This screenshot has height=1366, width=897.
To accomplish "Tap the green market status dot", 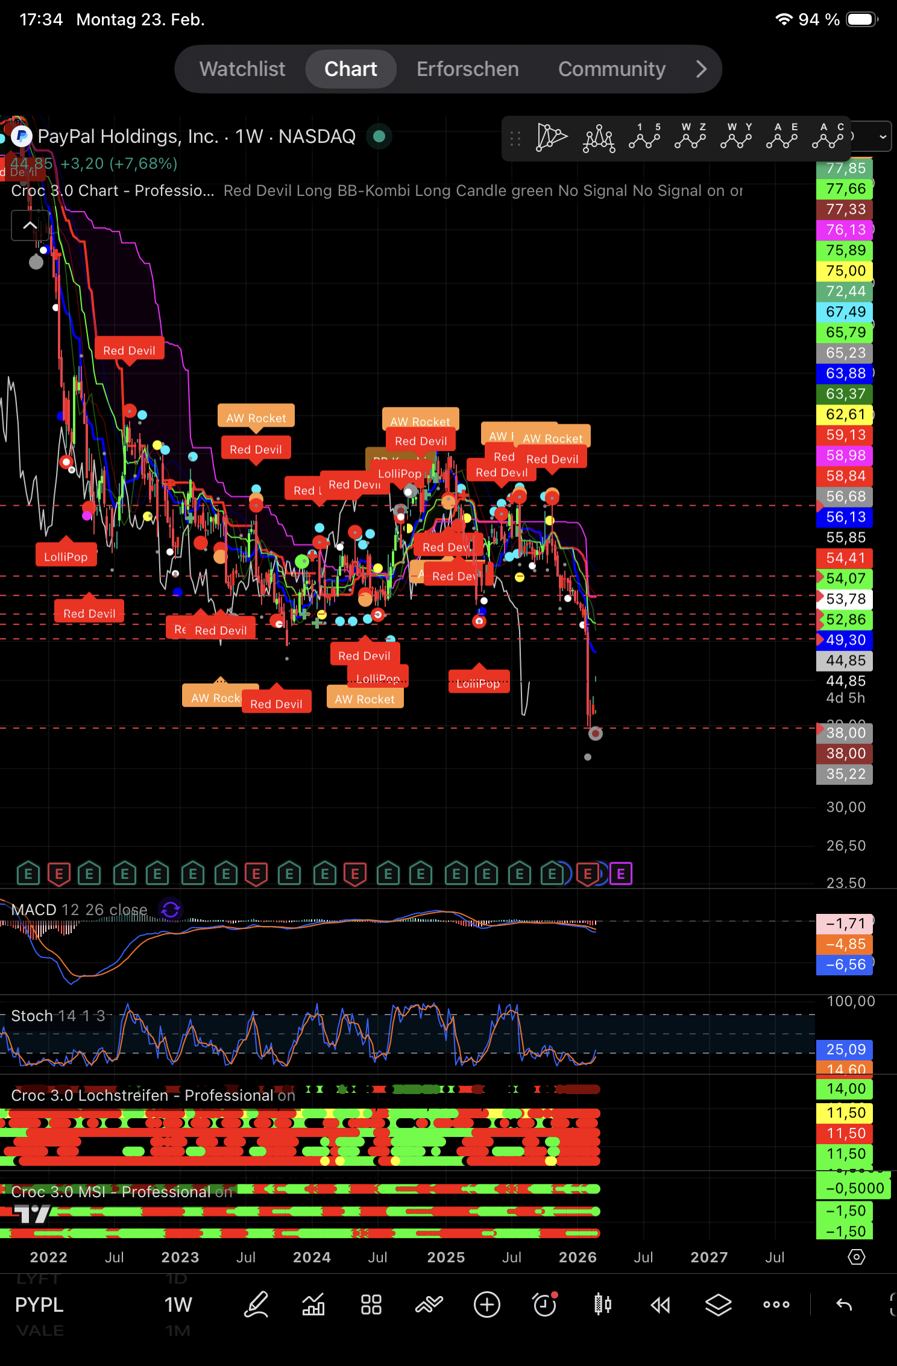I will 379,136.
